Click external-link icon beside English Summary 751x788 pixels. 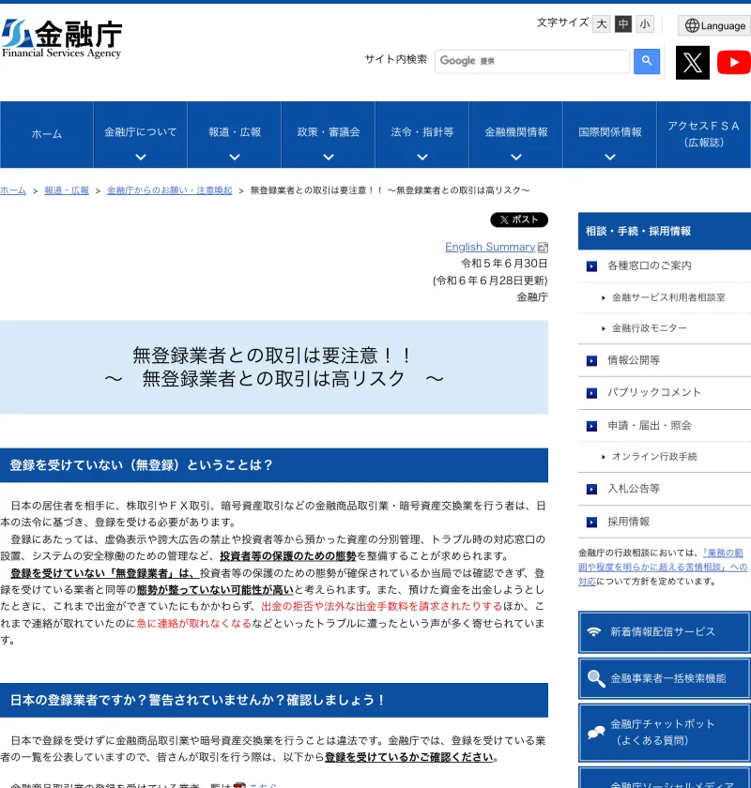[x=543, y=248]
